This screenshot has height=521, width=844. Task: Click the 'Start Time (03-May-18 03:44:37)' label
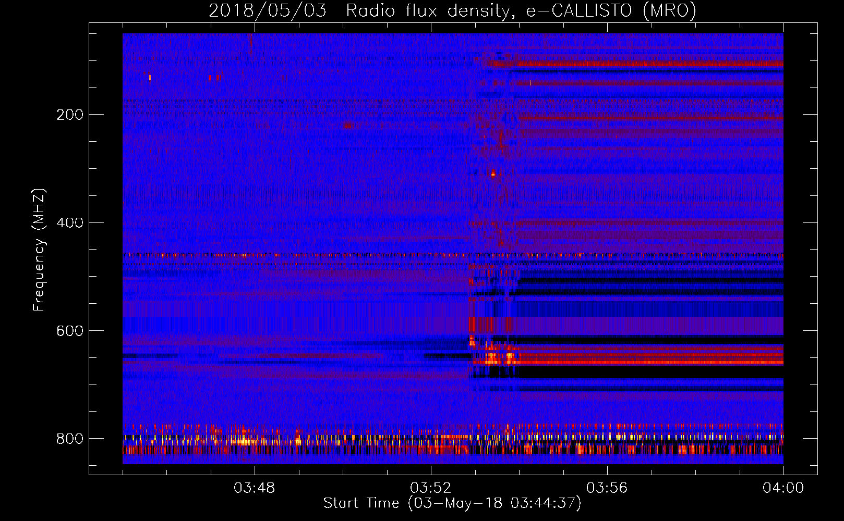[452, 503]
